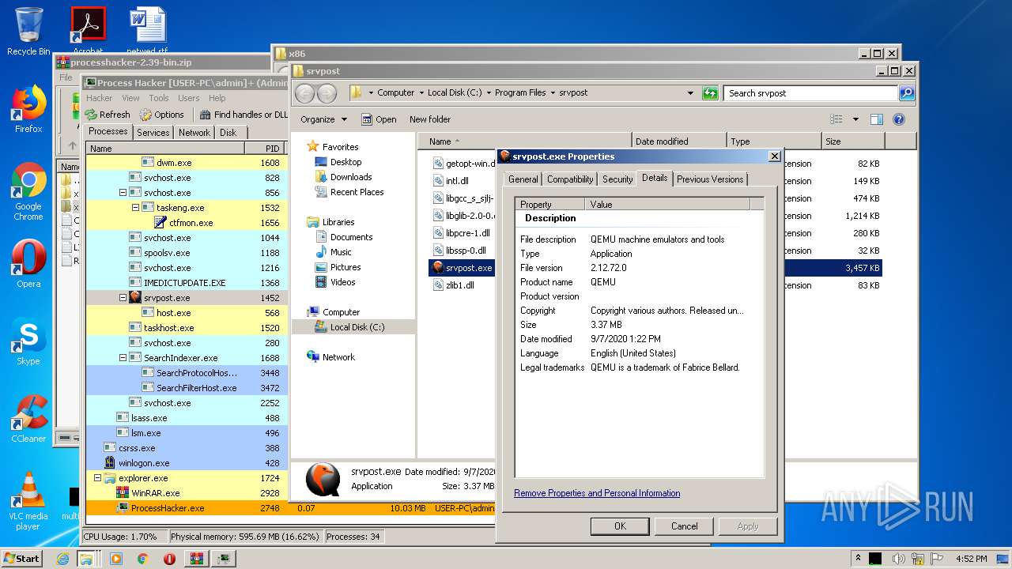
Task: Open CCleaner desktop shortcut
Action: coord(28,419)
